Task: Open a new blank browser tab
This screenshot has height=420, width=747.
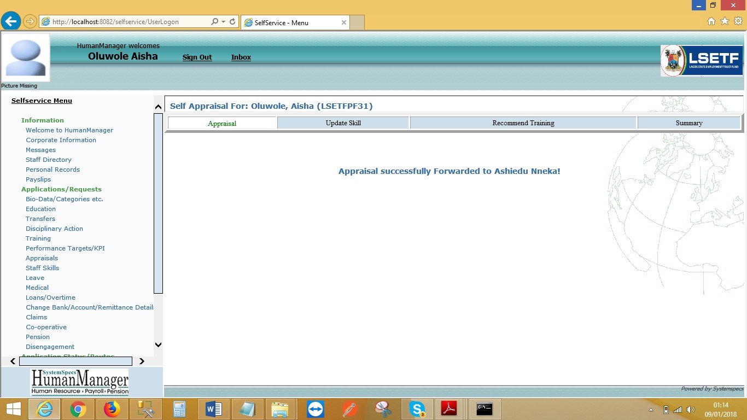Action: tap(357, 22)
